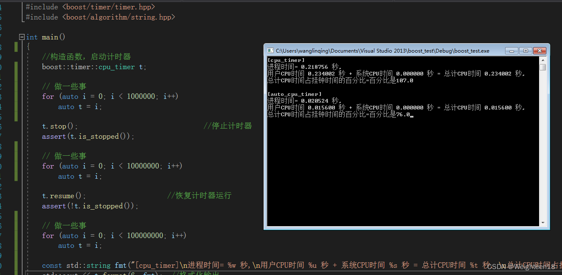Close the boost_test.exe console window
Screen dimensions: 562x275
point(539,51)
